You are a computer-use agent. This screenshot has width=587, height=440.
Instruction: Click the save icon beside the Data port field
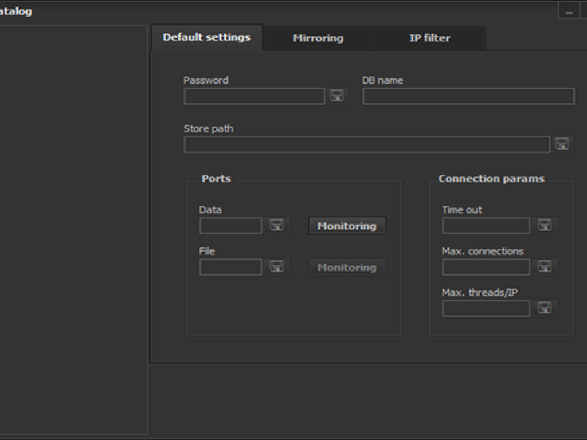277,225
